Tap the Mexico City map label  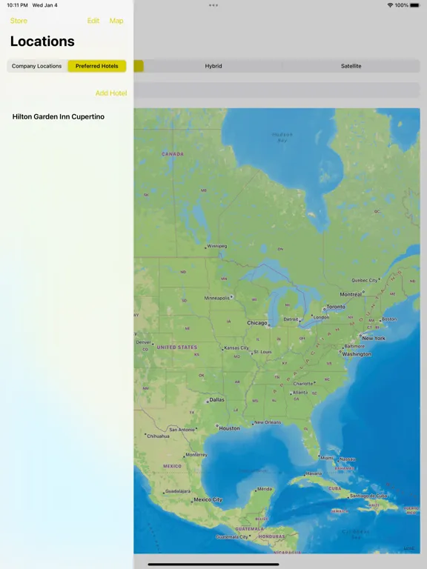tap(208, 499)
